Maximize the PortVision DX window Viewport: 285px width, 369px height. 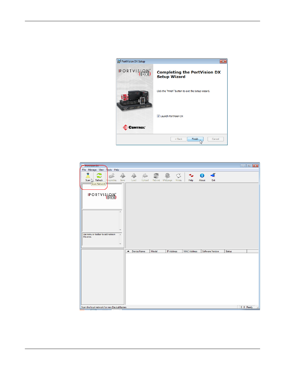[249, 166]
